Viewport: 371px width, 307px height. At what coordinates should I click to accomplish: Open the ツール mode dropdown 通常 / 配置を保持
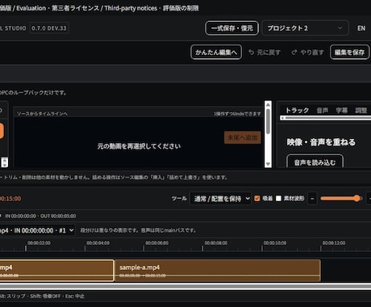click(220, 199)
